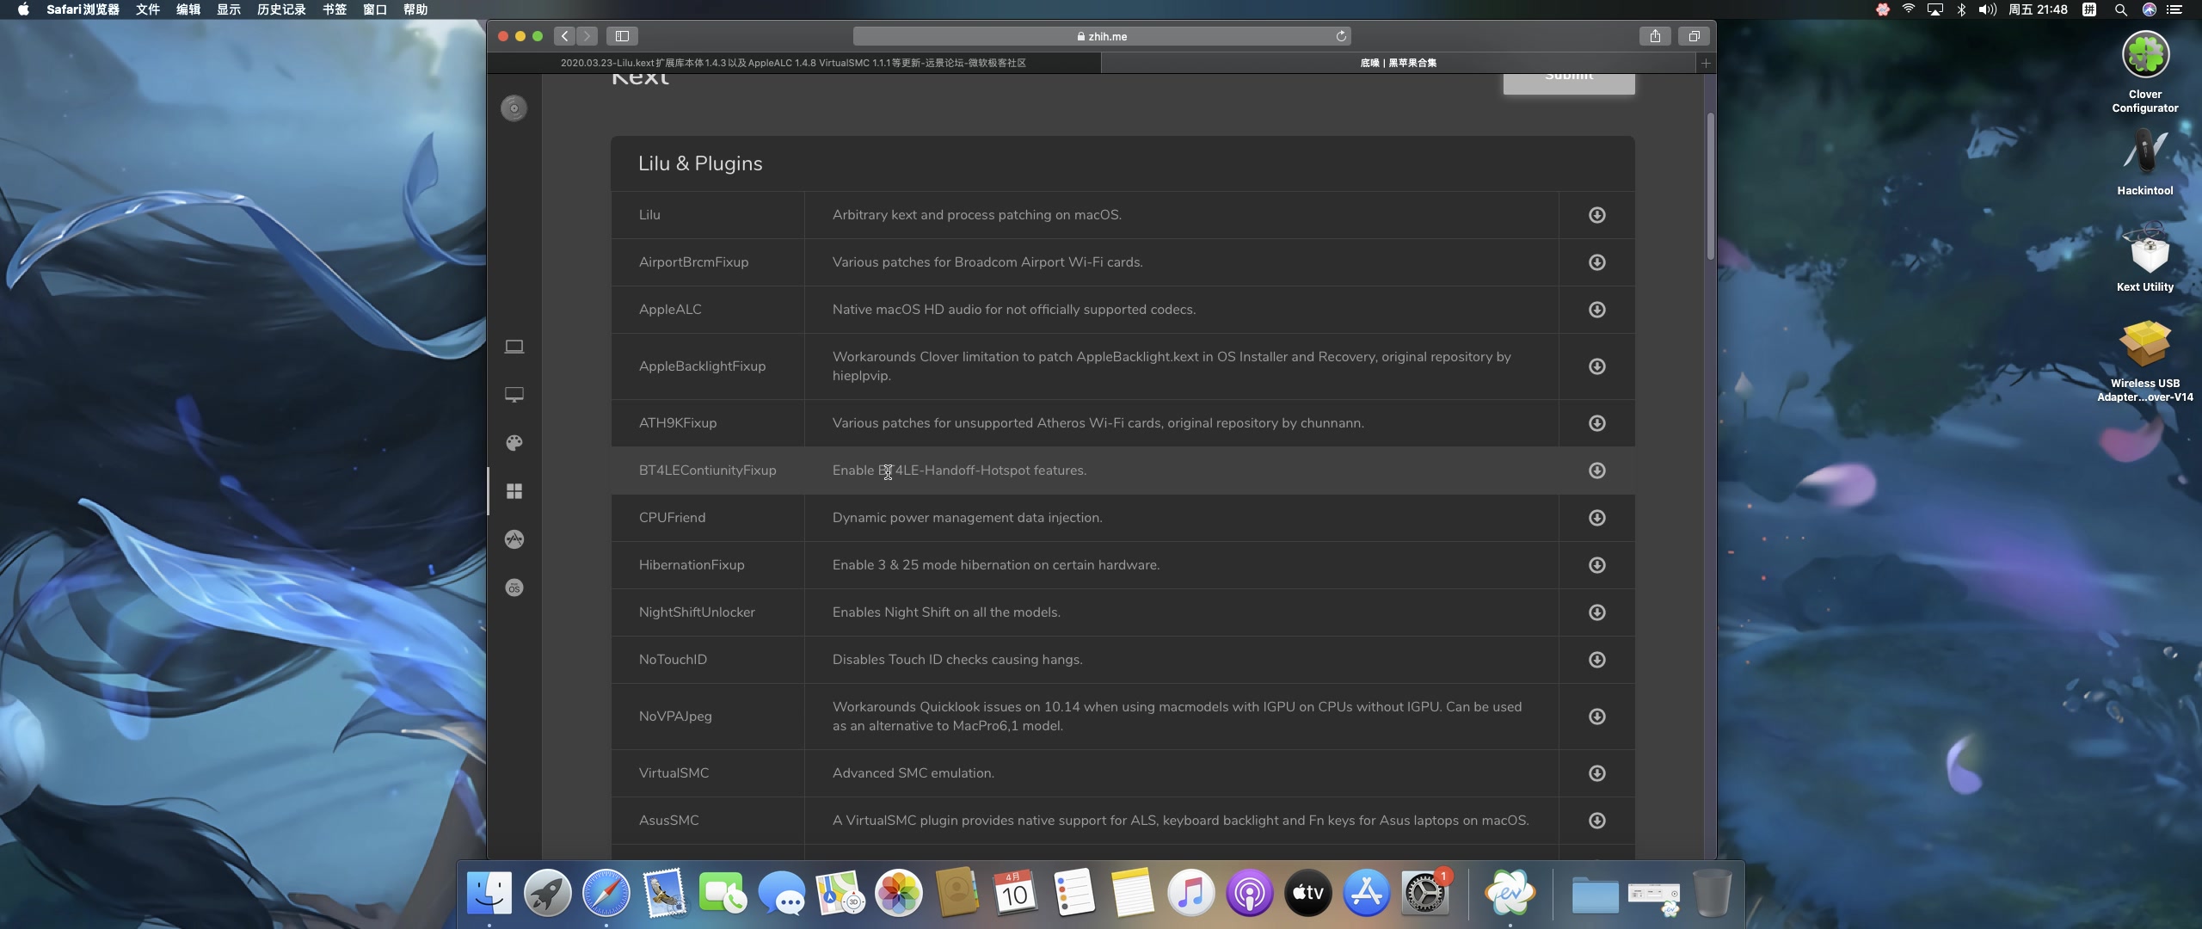Open Hackintool desktop icon
Viewport: 2202px width, 929px height.
(2145, 163)
